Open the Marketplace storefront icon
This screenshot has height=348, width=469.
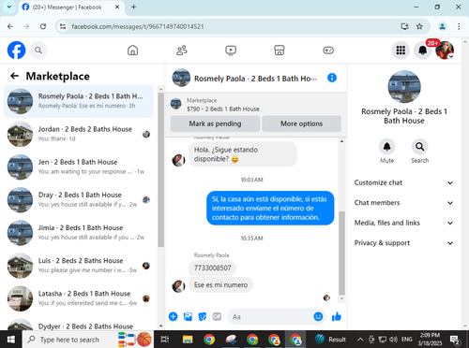point(280,51)
